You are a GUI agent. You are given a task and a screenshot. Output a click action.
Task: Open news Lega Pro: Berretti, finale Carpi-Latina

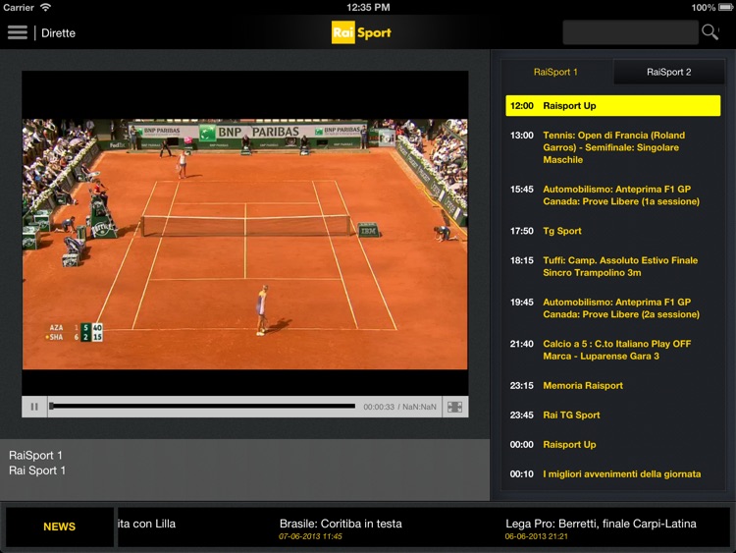click(601, 528)
